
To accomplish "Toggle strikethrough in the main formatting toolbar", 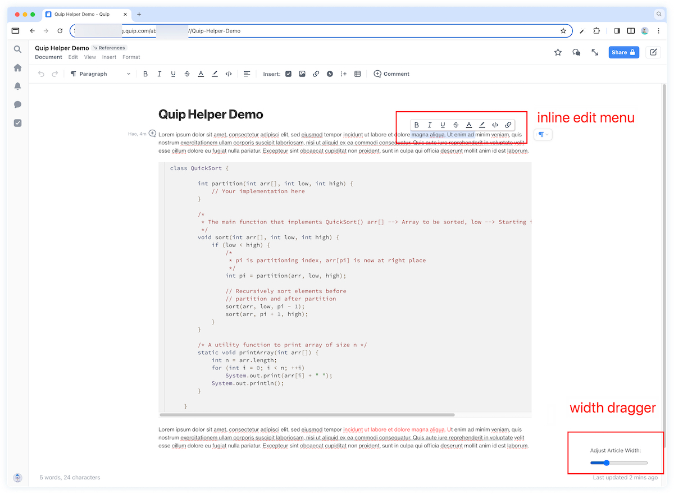I will 187,74.
